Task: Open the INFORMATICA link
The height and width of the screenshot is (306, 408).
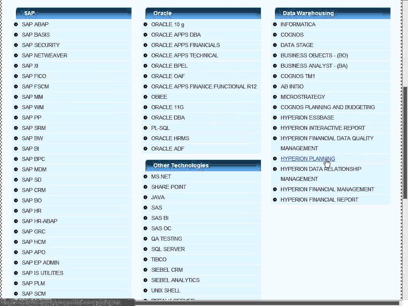Action: click(298, 24)
